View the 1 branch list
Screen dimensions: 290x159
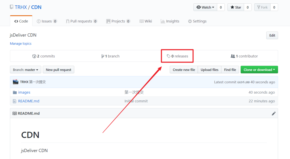pyautogui.click(x=110, y=56)
